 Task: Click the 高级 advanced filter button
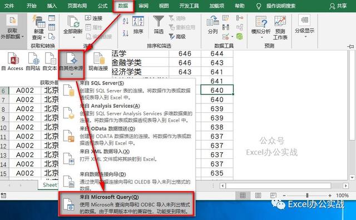pyautogui.click(x=177, y=36)
